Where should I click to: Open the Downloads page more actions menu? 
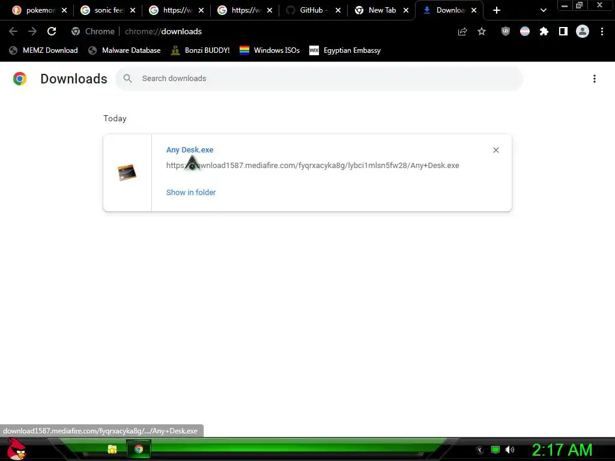tap(595, 79)
